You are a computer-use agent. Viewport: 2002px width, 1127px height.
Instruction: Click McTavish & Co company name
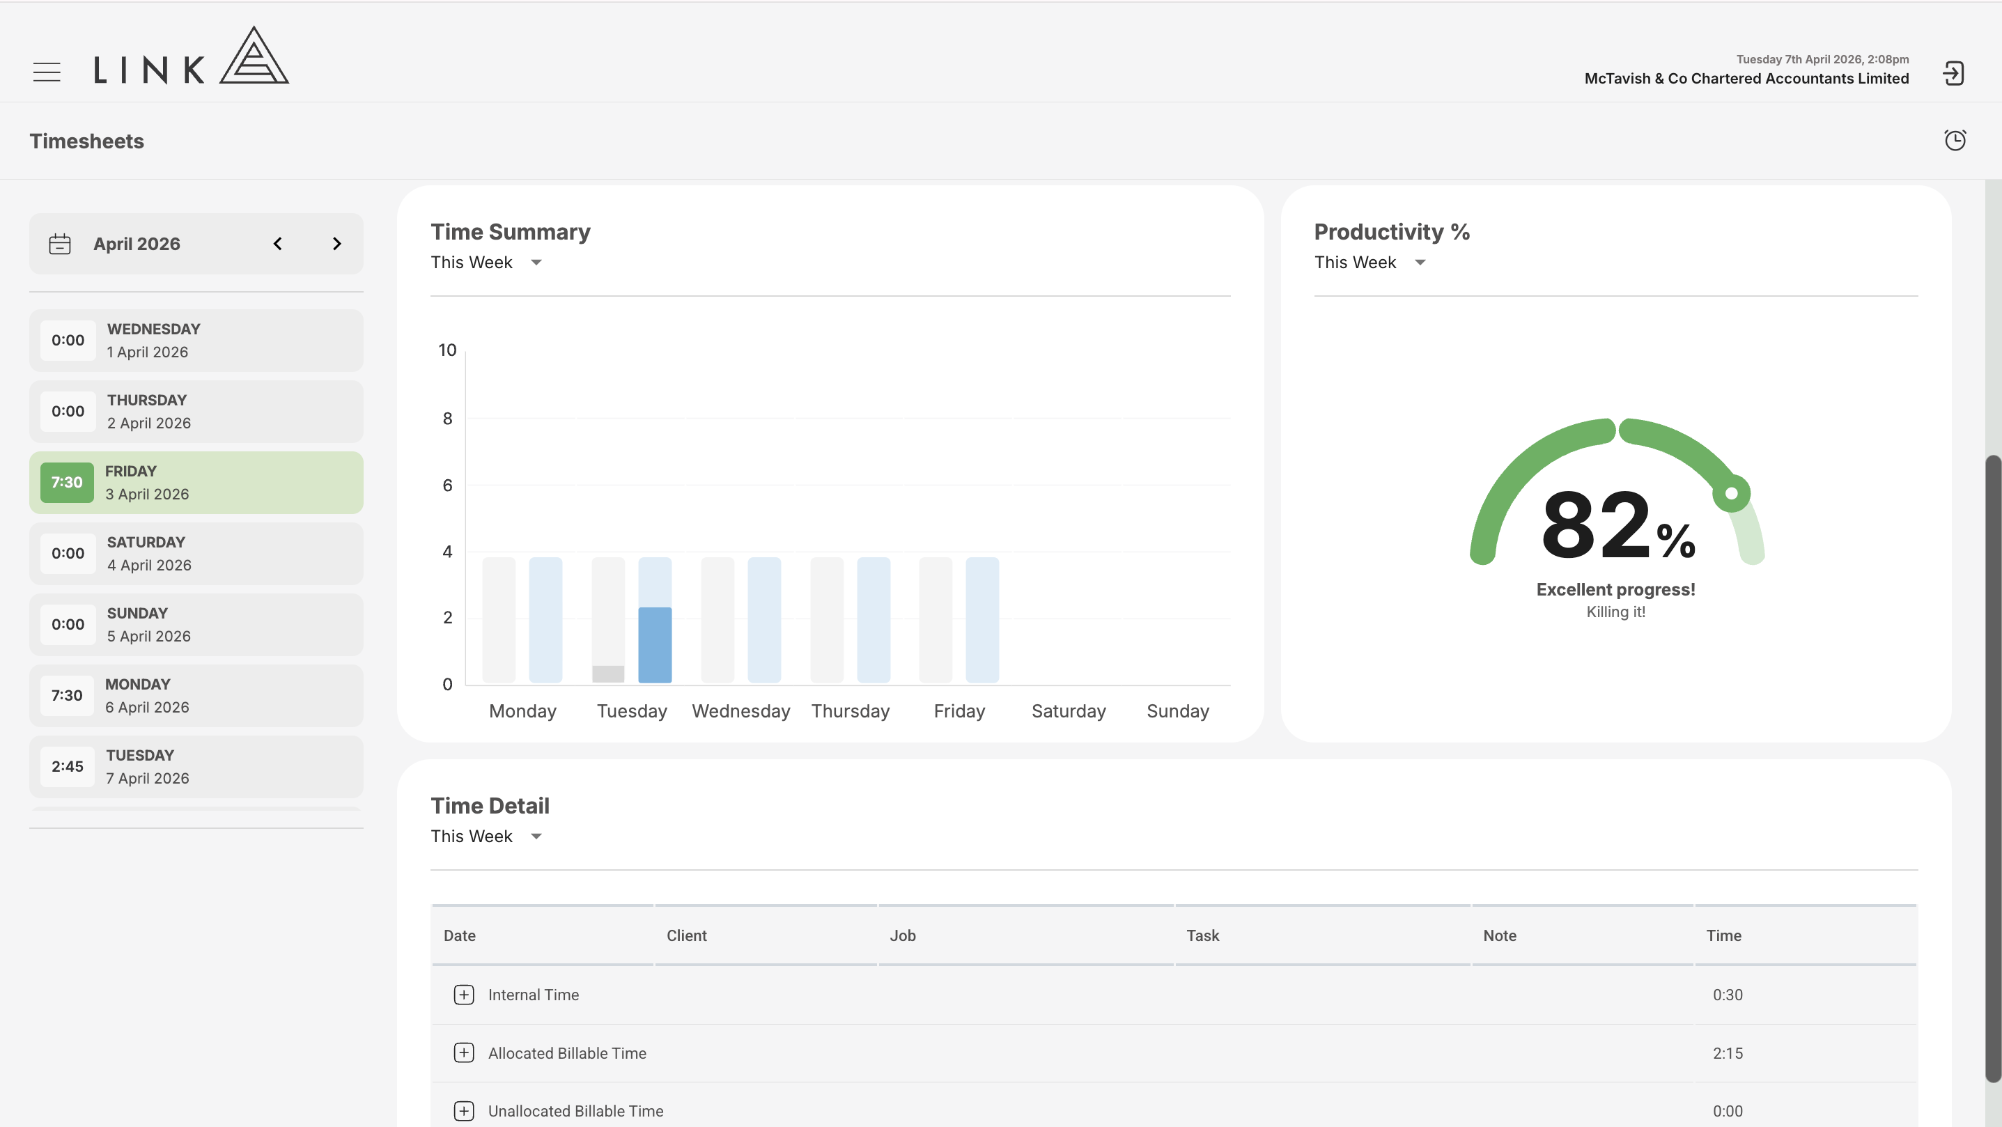[1746, 79]
